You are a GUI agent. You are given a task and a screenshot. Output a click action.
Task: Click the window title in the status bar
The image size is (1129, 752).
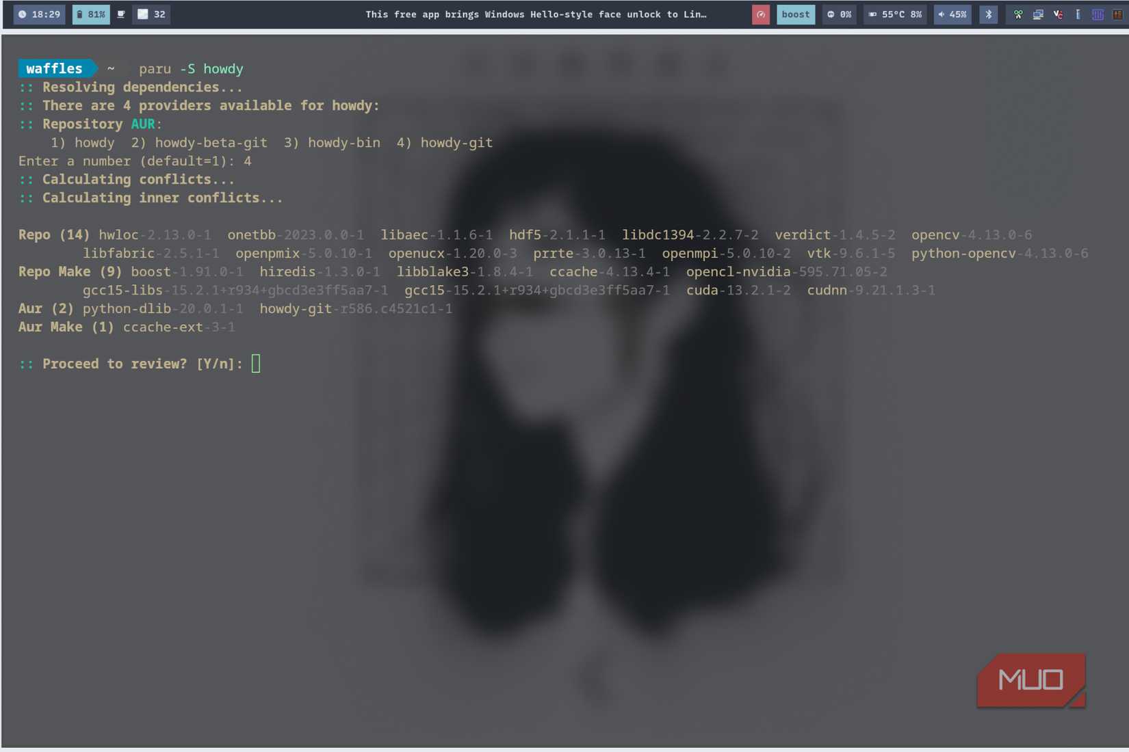[x=536, y=14]
